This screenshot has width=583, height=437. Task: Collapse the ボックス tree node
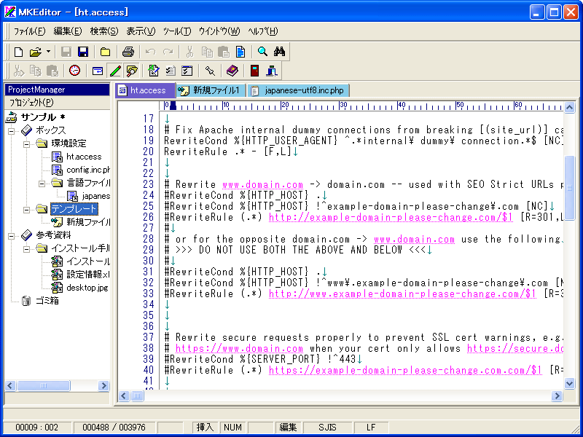(x=12, y=131)
